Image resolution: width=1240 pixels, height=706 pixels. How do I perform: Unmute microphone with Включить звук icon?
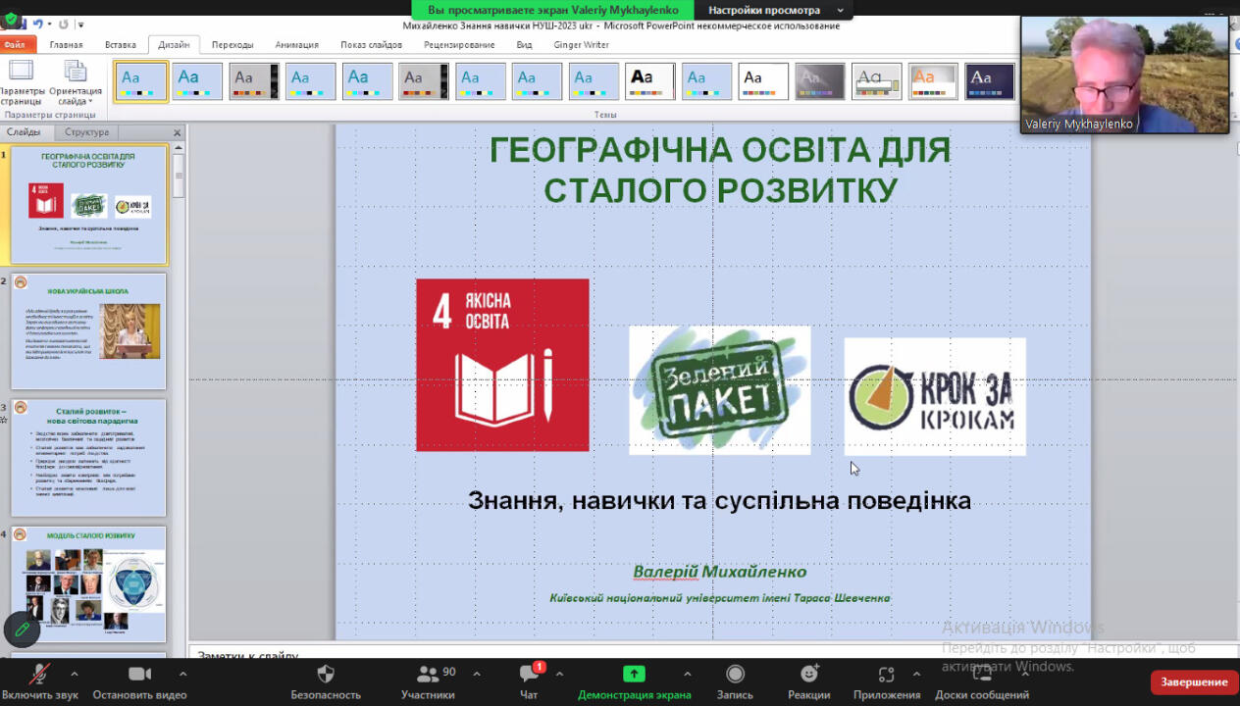coord(40,675)
